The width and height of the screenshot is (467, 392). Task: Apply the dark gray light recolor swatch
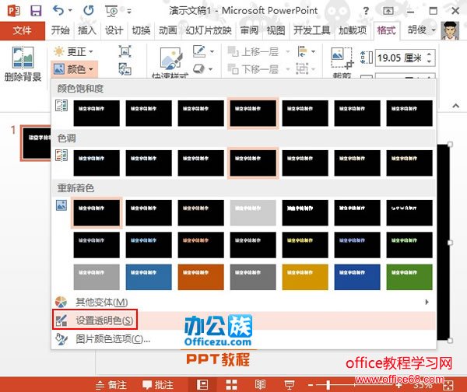[253, 277]
